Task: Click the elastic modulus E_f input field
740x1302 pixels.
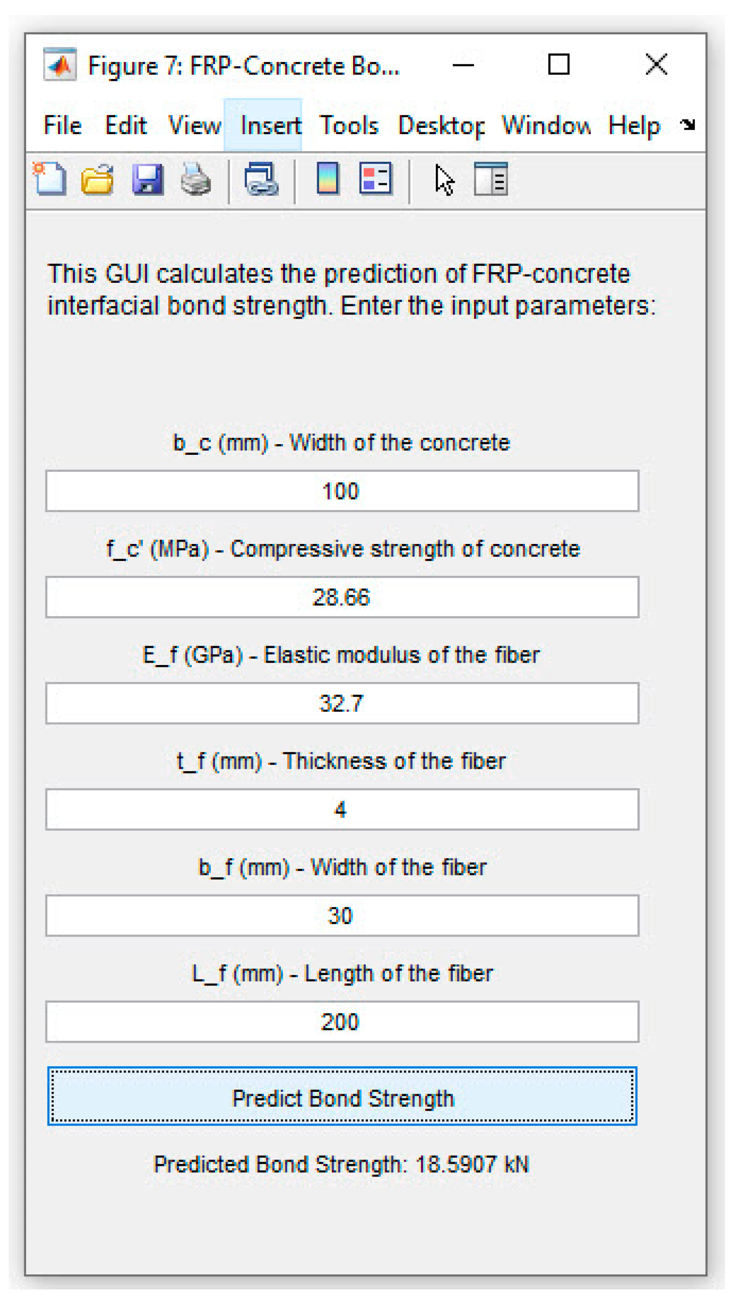Action: click(342, 703)
